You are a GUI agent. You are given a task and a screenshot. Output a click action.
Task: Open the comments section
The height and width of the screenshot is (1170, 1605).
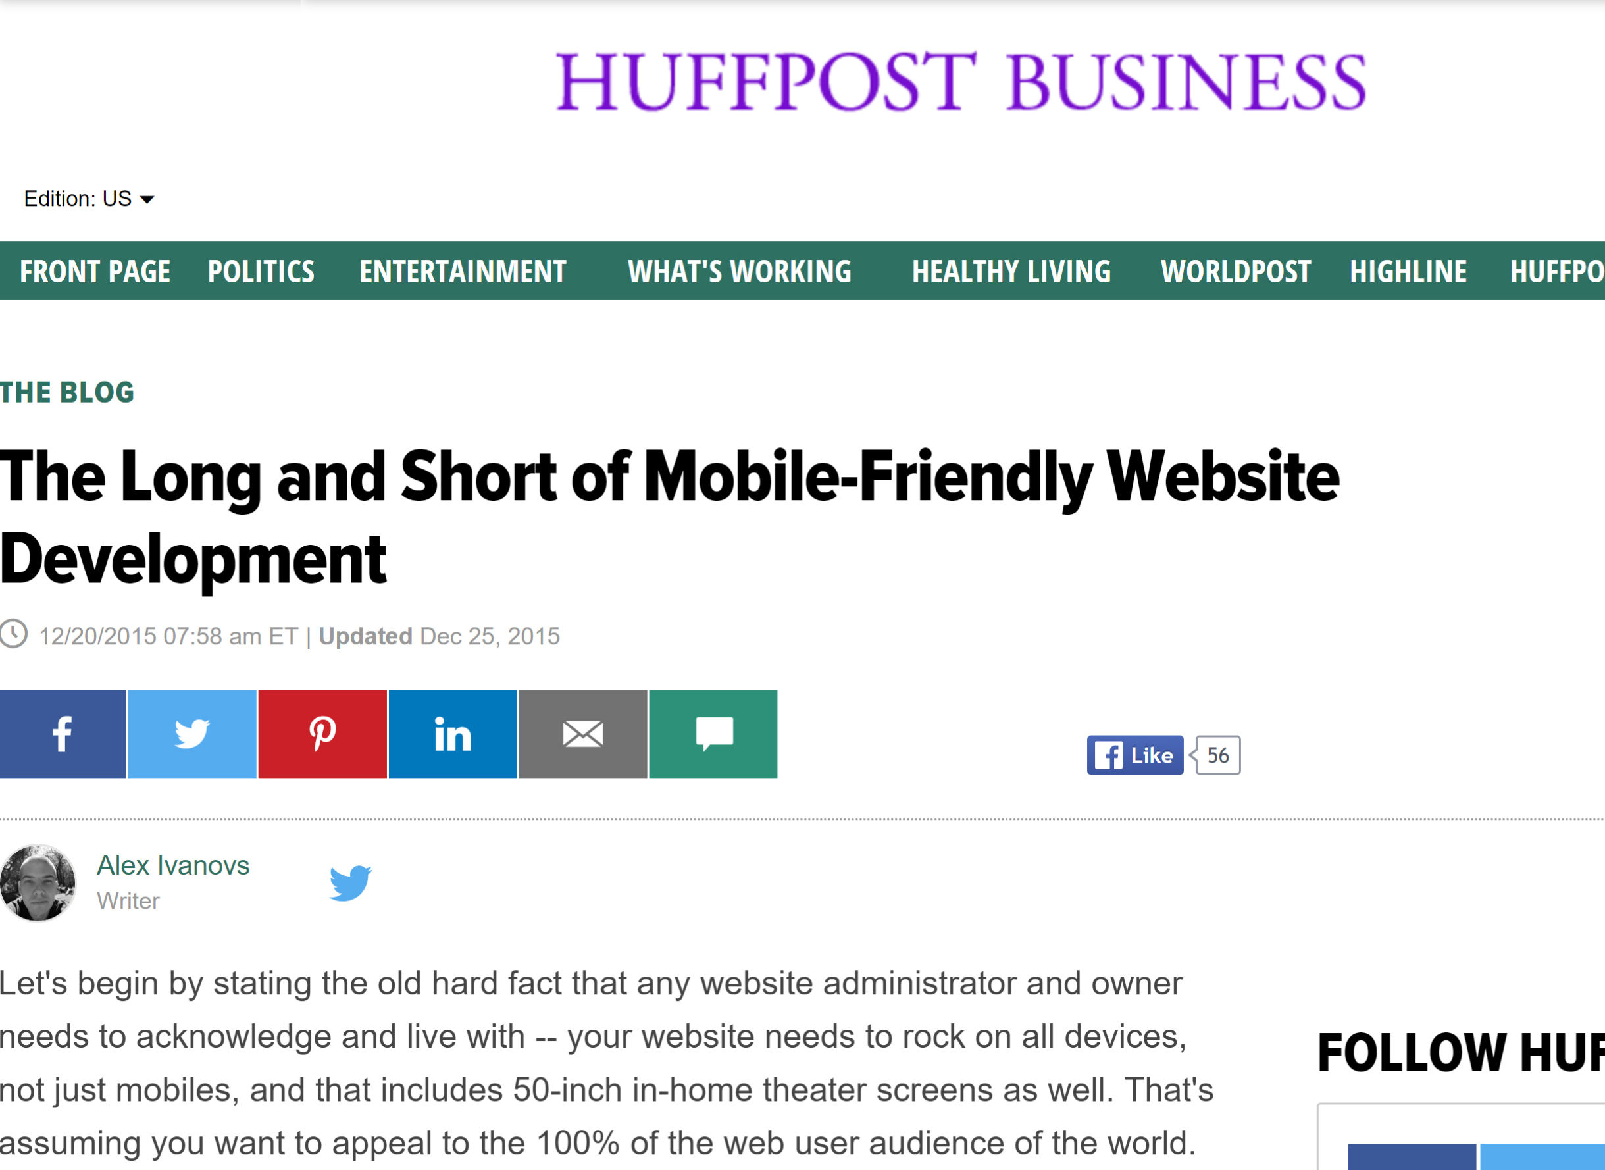[713, 734]
